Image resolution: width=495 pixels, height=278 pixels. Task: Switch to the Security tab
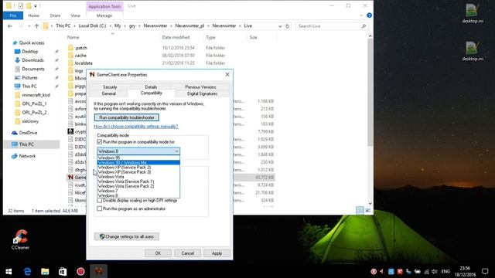click(x=110, y=87)
